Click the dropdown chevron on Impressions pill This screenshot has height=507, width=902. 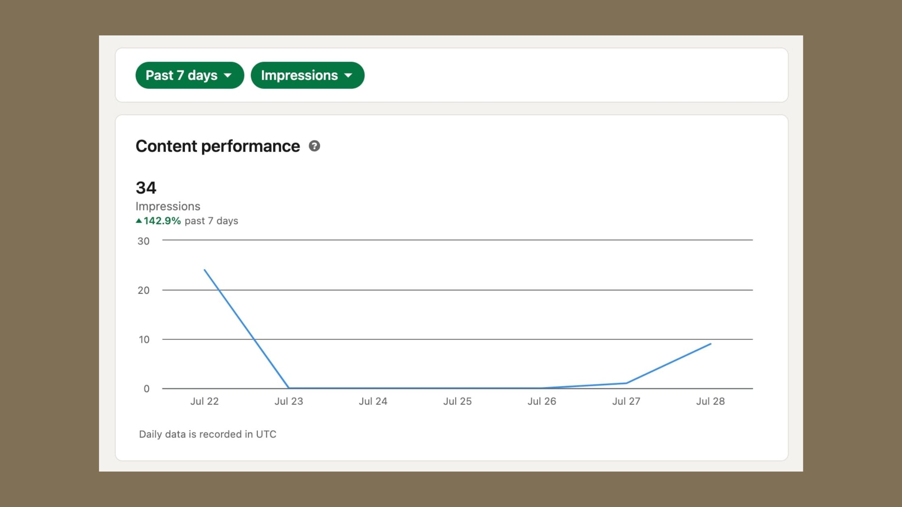(x=348, y=75)
